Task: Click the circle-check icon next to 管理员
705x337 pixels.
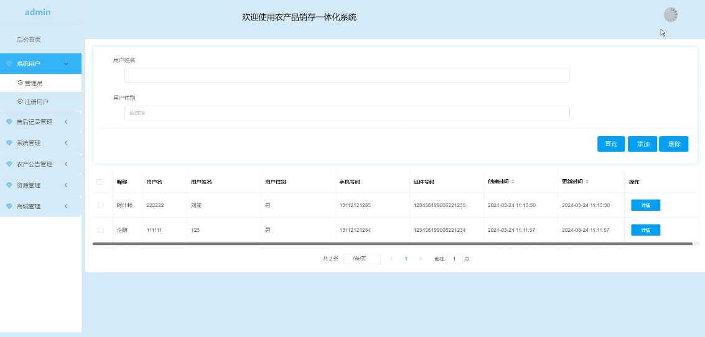Action: pos(20,83)
